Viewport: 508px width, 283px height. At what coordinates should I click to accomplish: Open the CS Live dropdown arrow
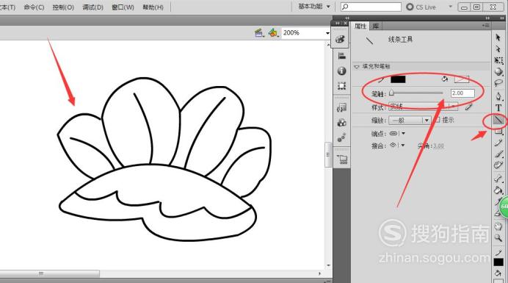(450, 7)
